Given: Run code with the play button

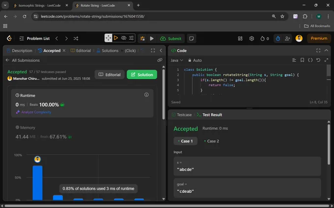Looking at the screenshot, I should click(x=152, y=38).
